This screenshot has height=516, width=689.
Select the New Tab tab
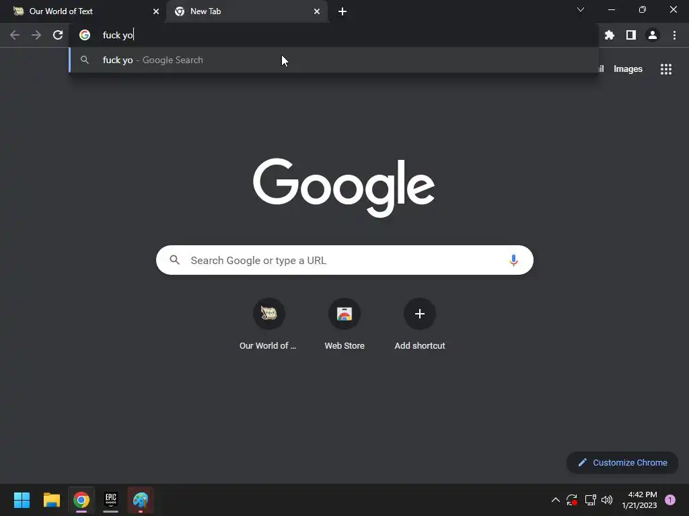247,11
